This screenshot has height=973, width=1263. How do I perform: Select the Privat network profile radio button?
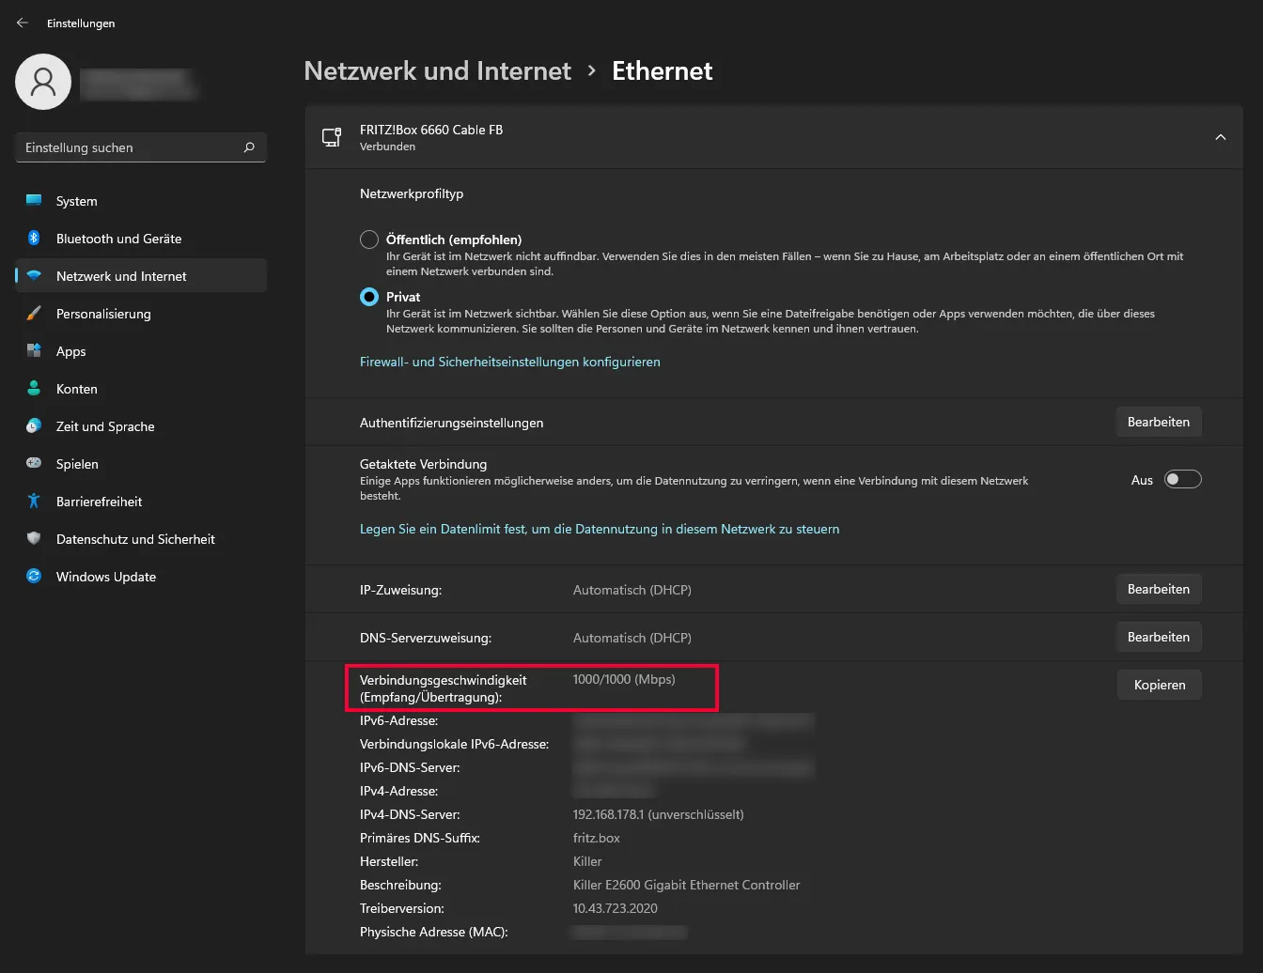pyautogui.click(x=369, y=297)
